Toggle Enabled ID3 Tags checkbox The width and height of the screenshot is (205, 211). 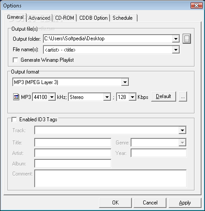[x=14, y=120]
